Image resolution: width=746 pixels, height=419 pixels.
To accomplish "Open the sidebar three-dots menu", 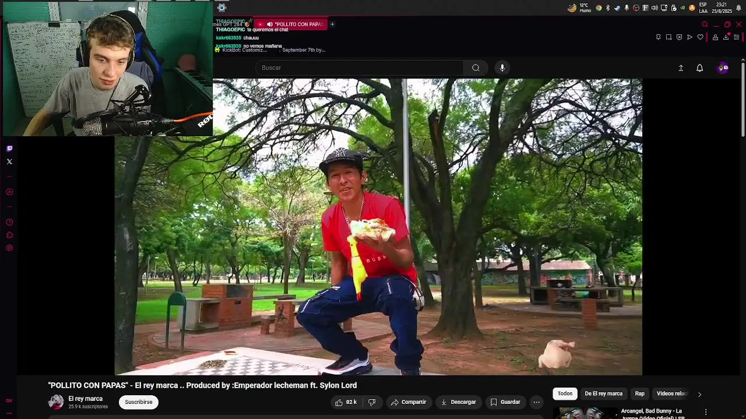I will (x=9, y=413).
